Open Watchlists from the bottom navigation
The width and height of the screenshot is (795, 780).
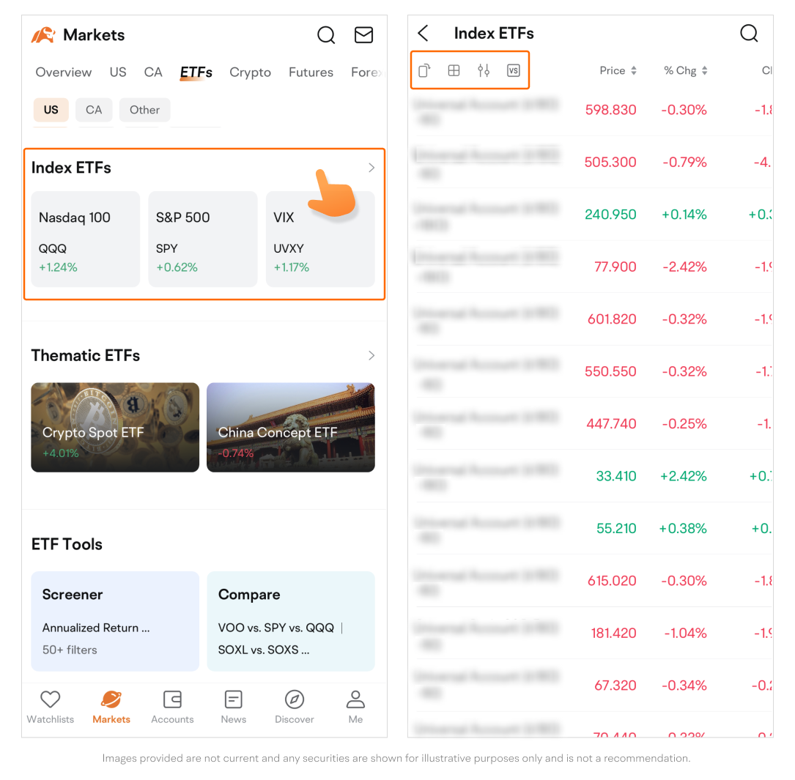(x=51, y=707)
